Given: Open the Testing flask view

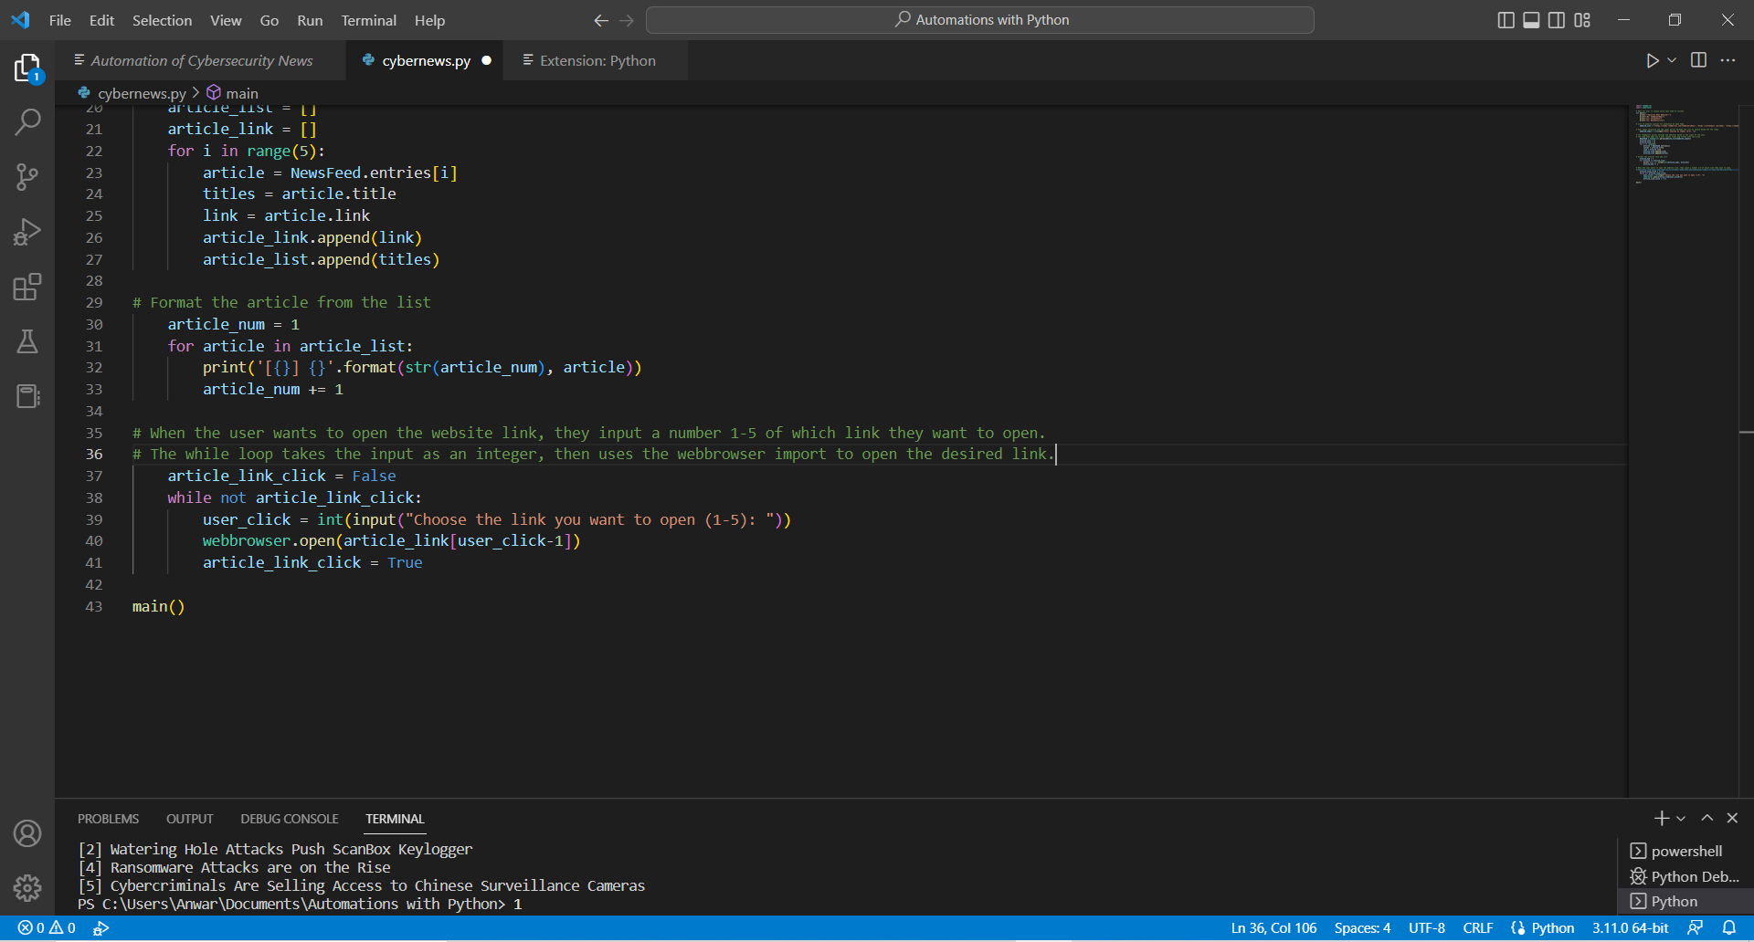Looking at the screenshot, I should [x=27, y=341].
